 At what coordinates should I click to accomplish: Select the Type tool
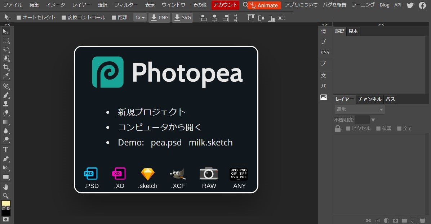[6, 150]
